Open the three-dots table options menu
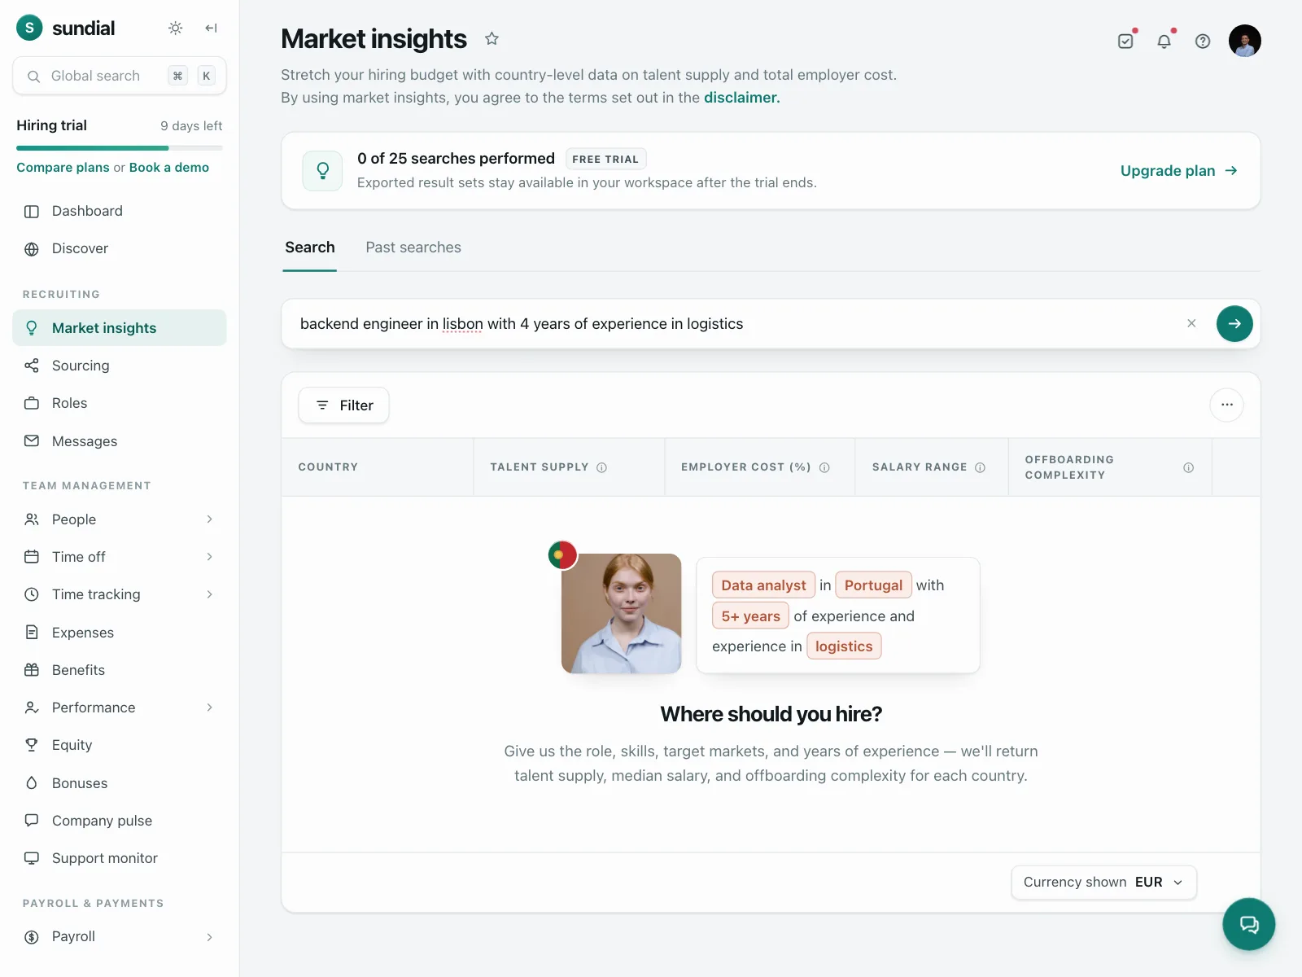Image resolution: width=1302 pixels, height=977 pixels. click(1226, 405)
